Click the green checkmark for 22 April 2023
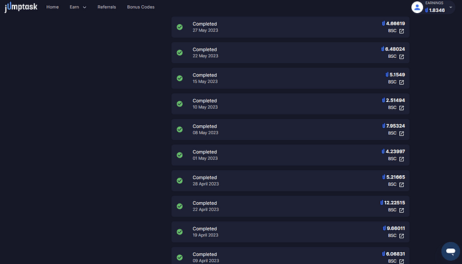Image resolution: width=462 pixels, height=264 pixels. point(180,206)
